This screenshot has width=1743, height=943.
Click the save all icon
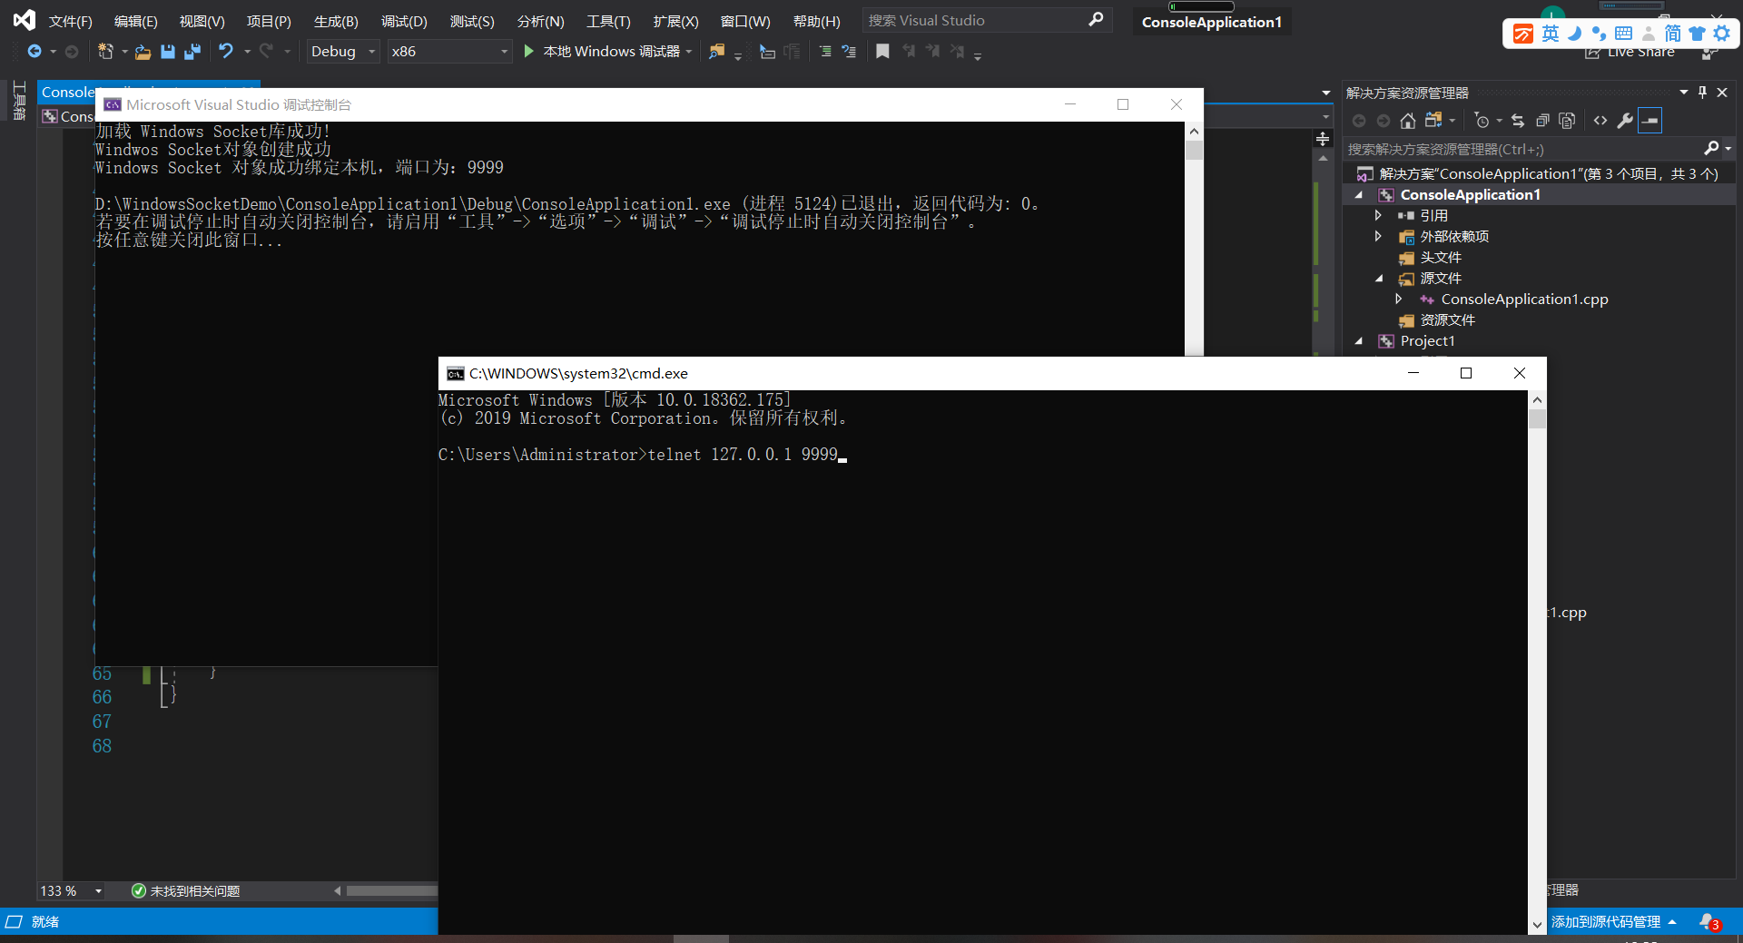click(192, 52)
